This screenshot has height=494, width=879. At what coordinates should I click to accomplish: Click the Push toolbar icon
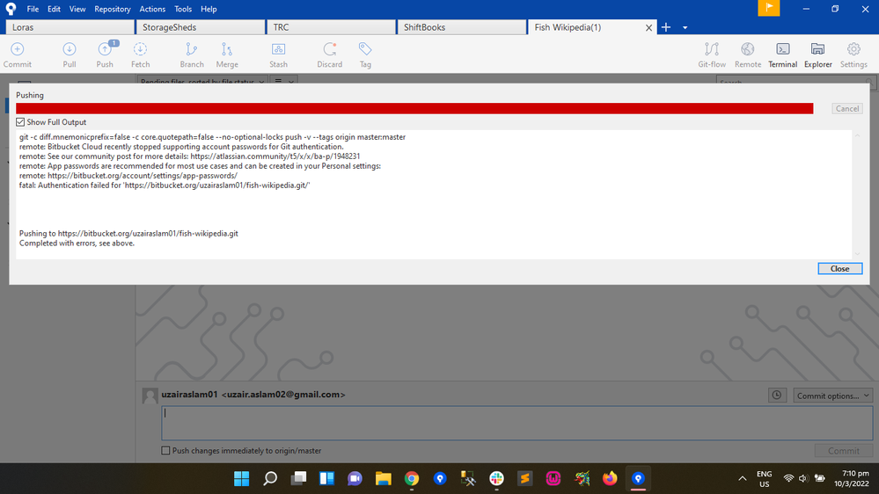tap(105, 54)
